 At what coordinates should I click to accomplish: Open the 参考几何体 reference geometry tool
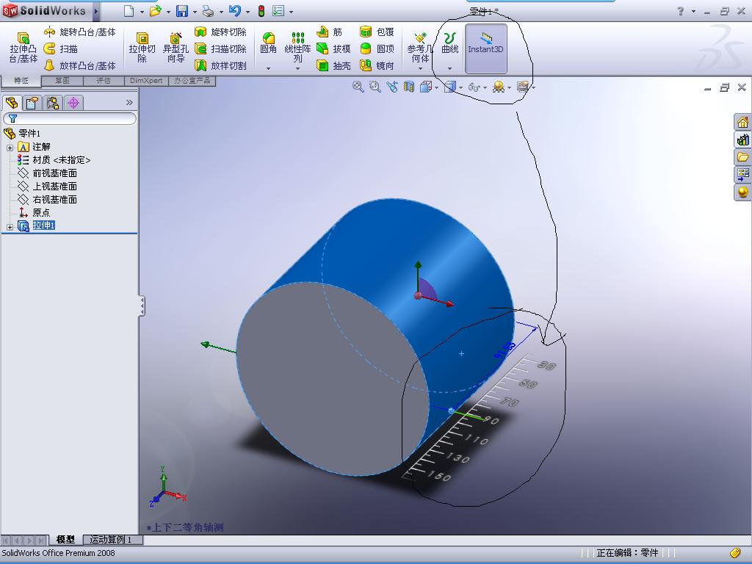(420, 48)
